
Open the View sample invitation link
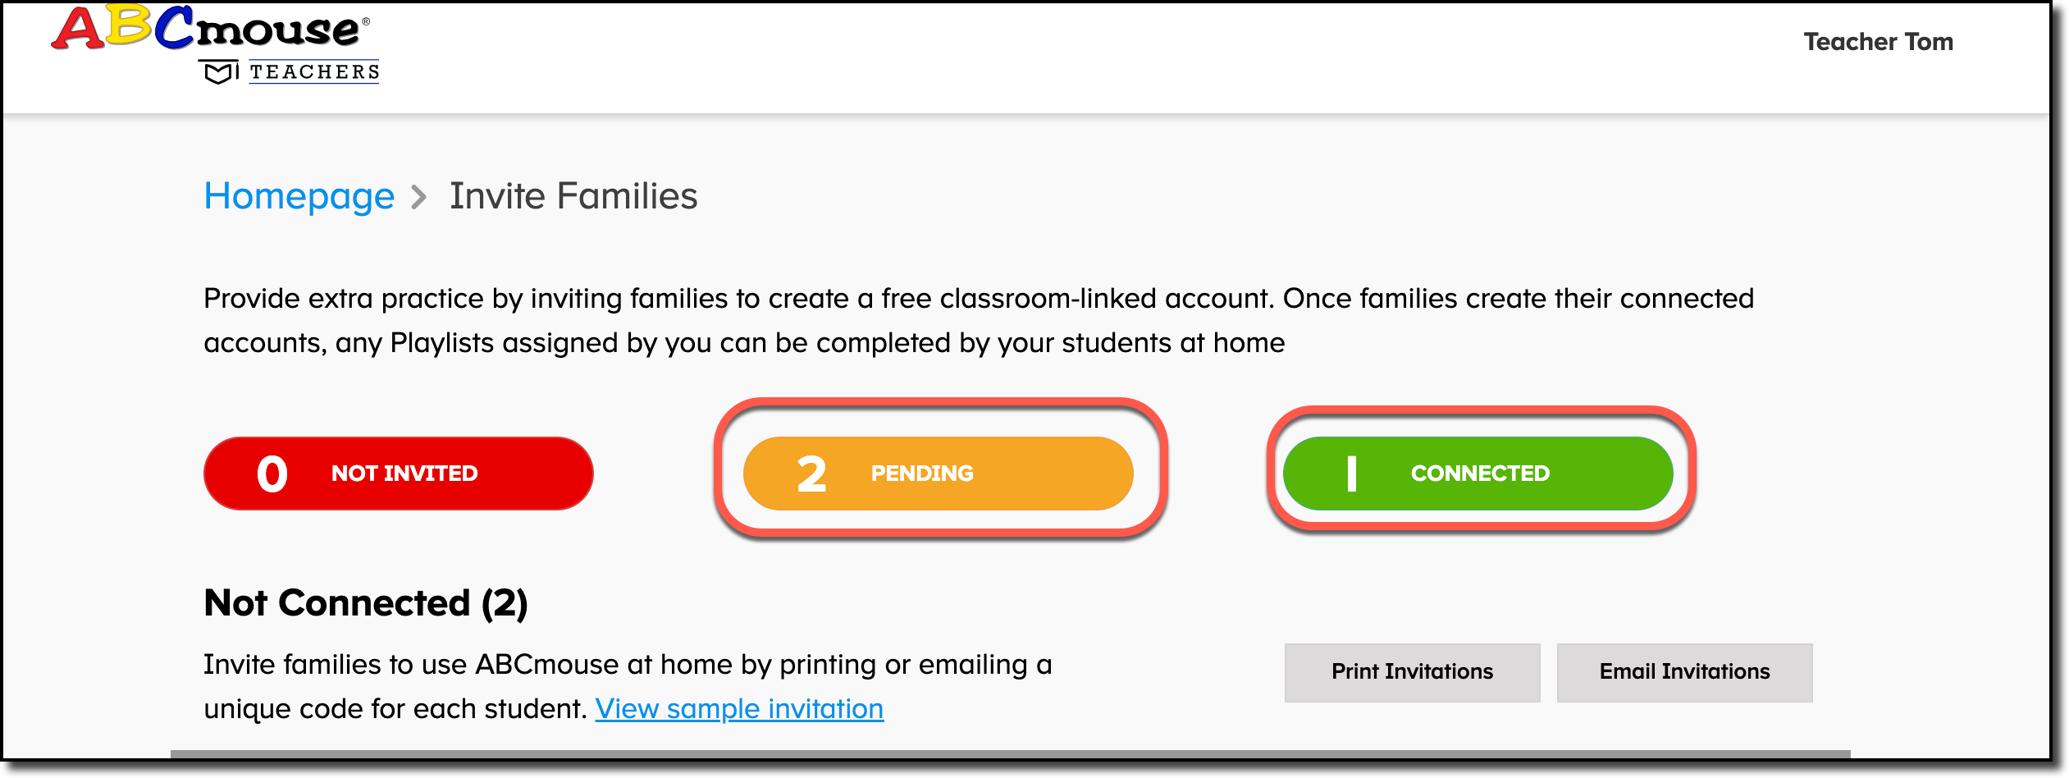[x=740, y=709]
